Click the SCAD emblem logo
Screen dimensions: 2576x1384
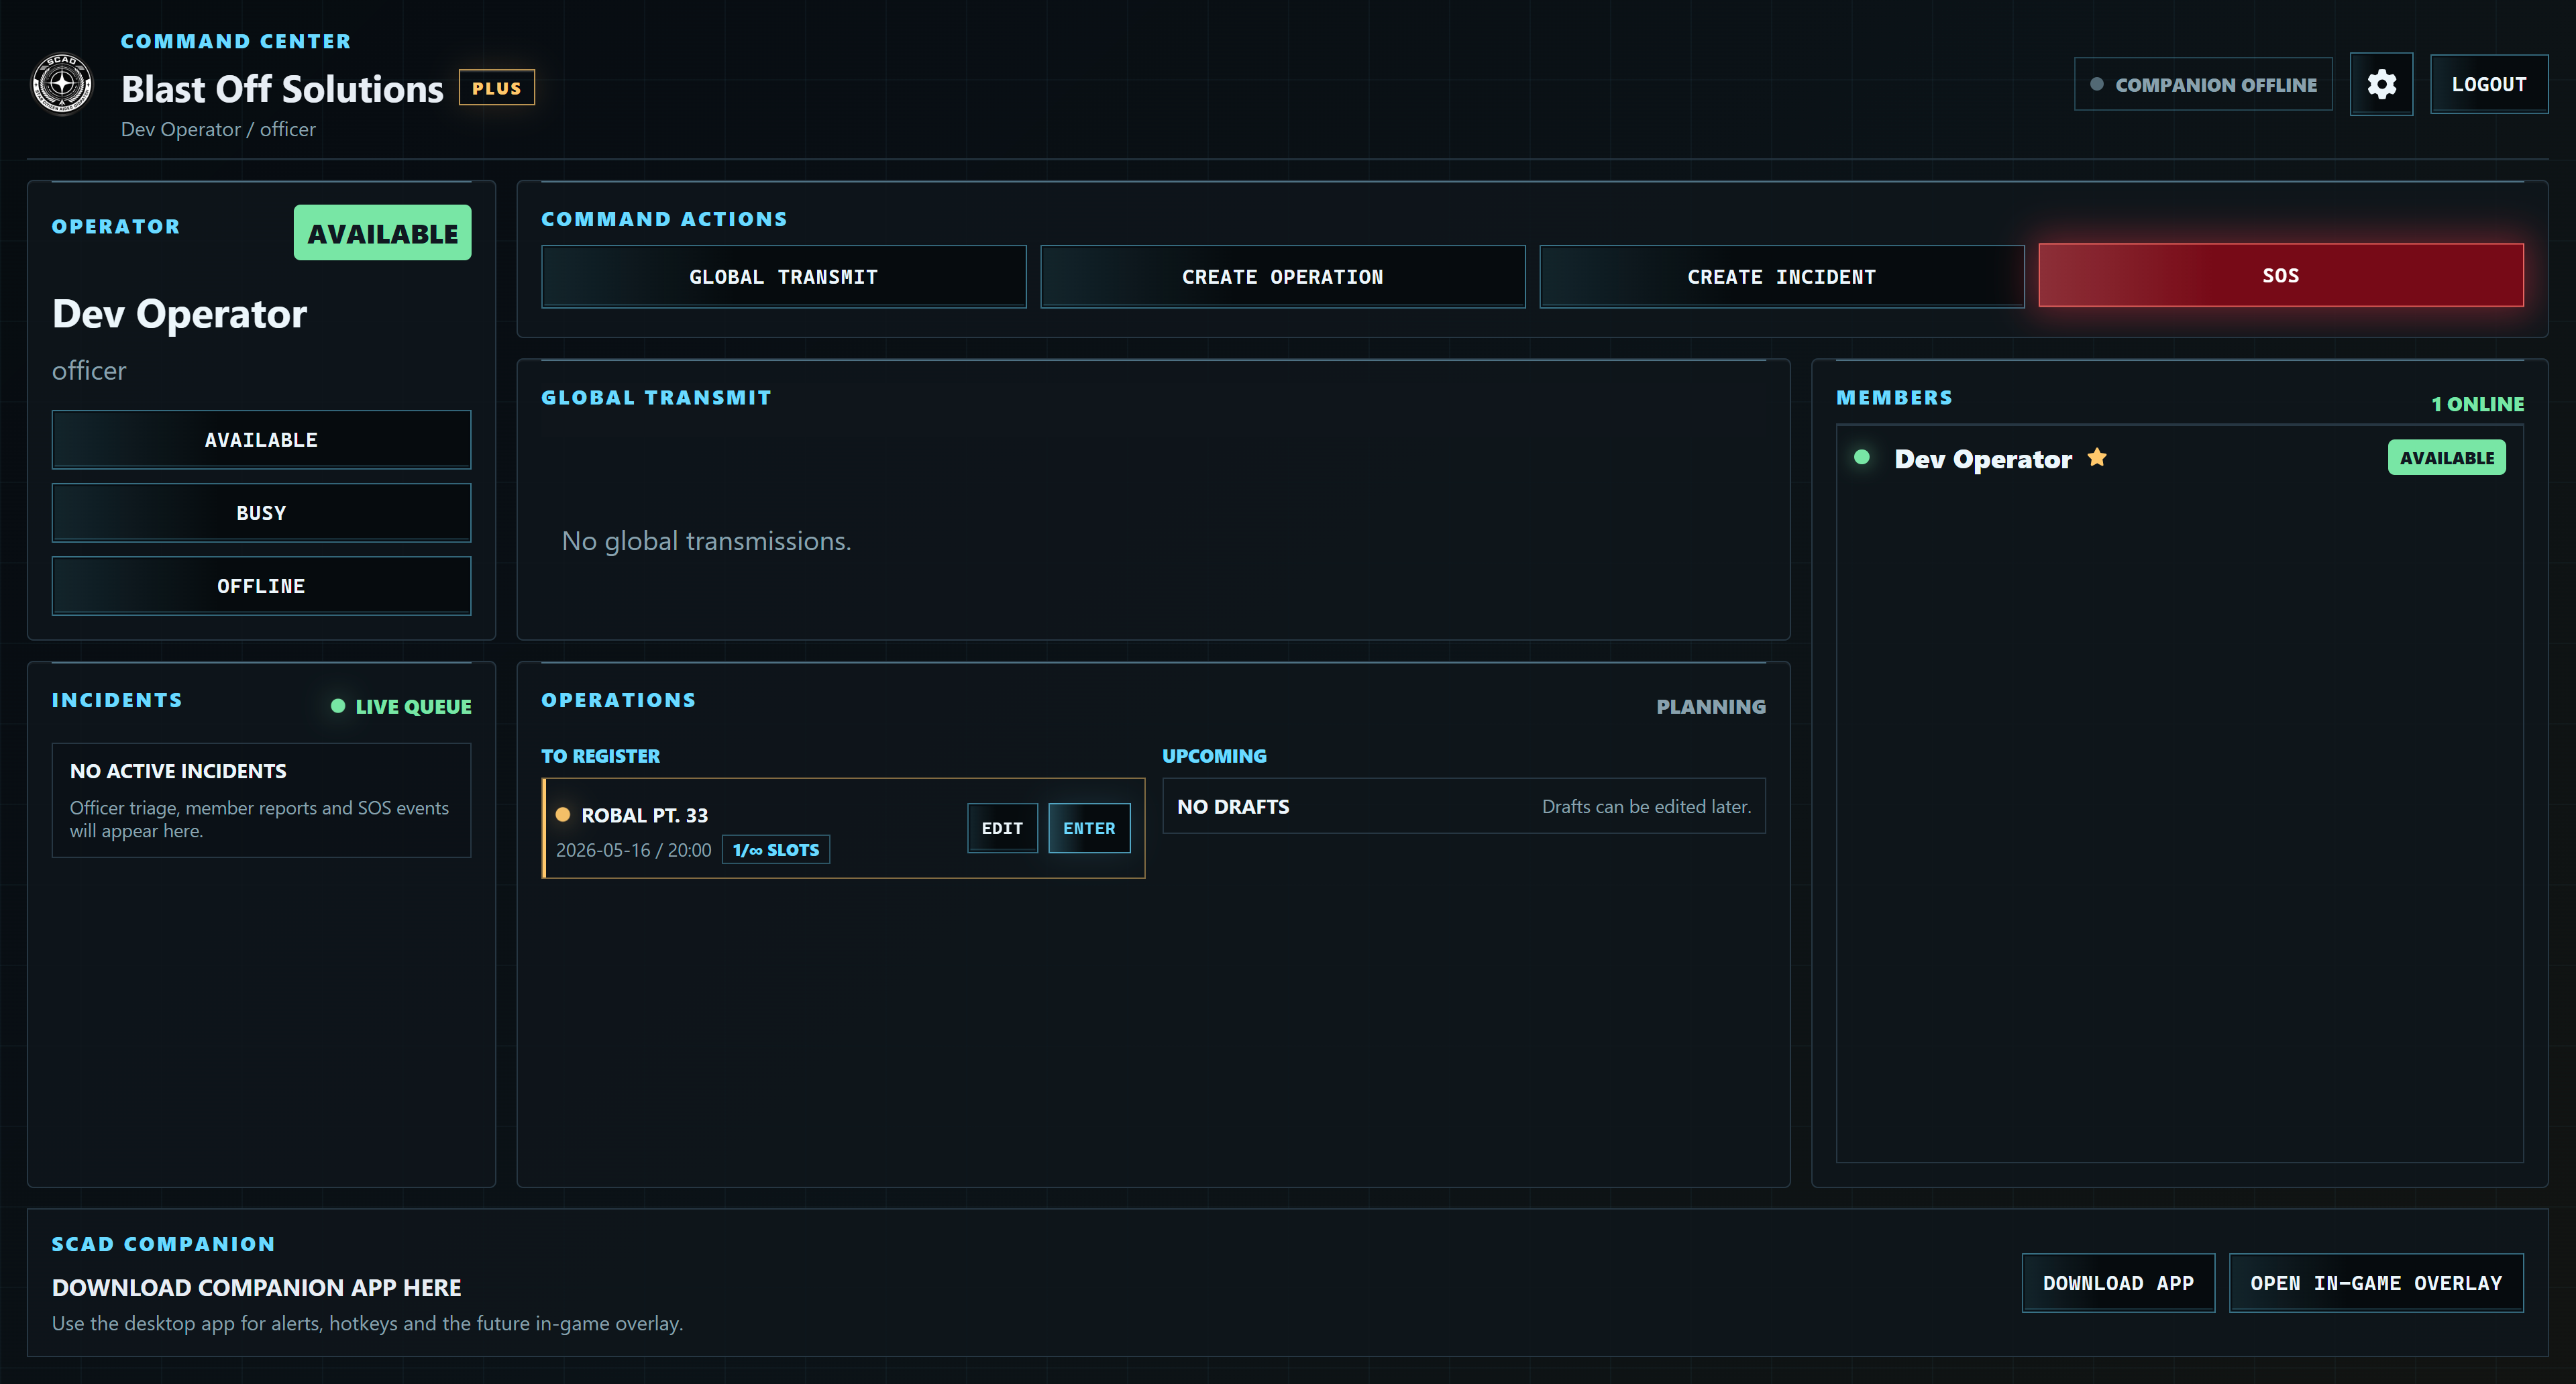62,84
